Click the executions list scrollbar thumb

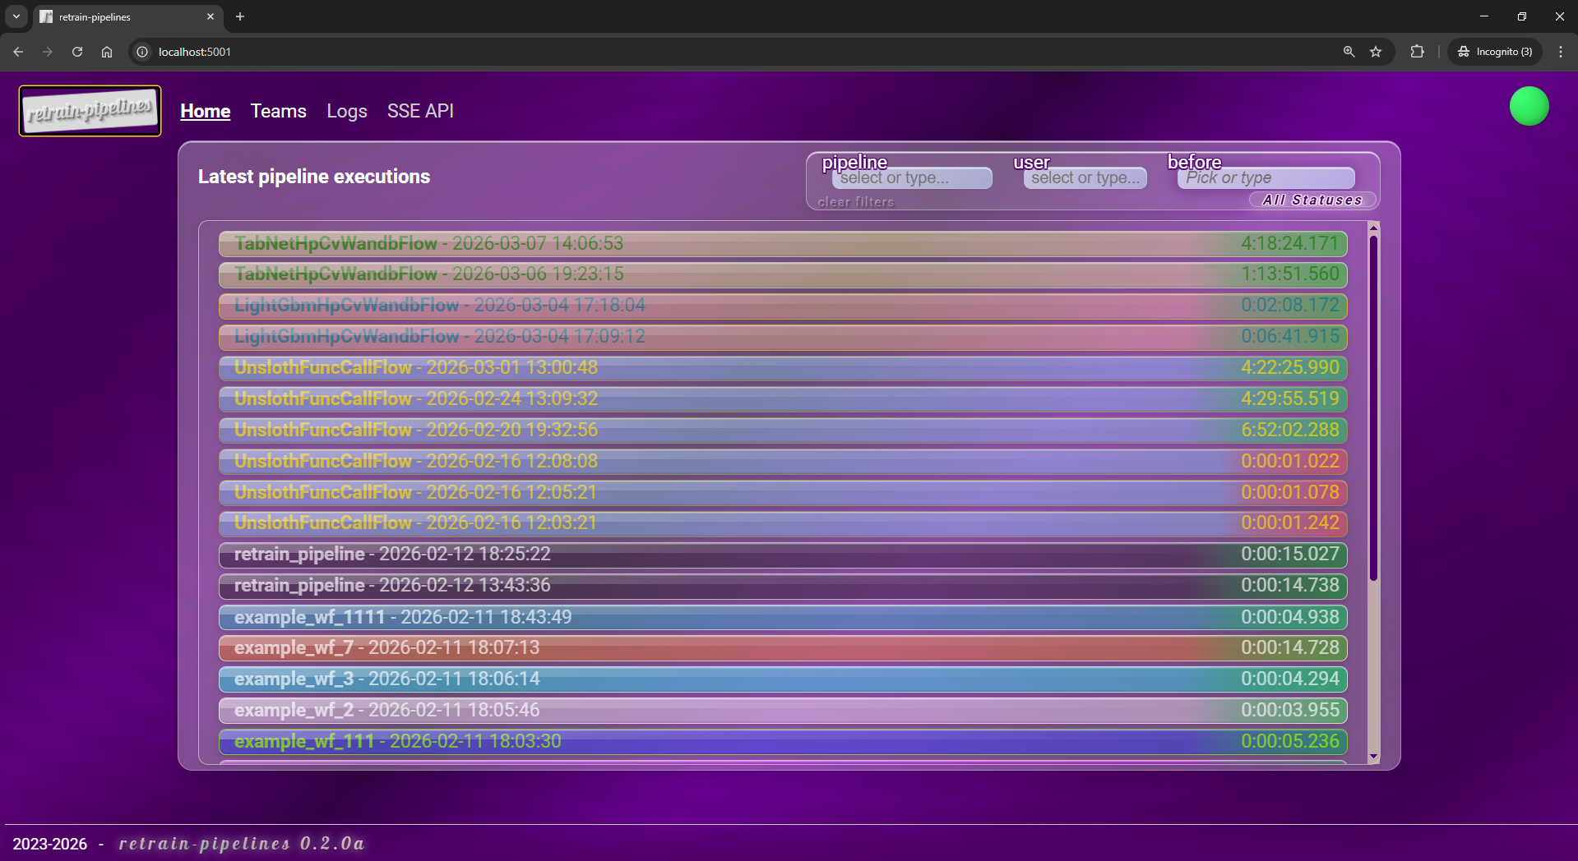pos(1373,408)
